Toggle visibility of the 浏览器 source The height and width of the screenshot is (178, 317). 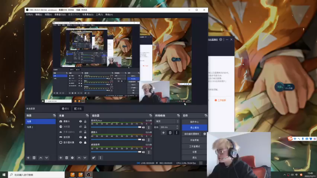[80, 127]
